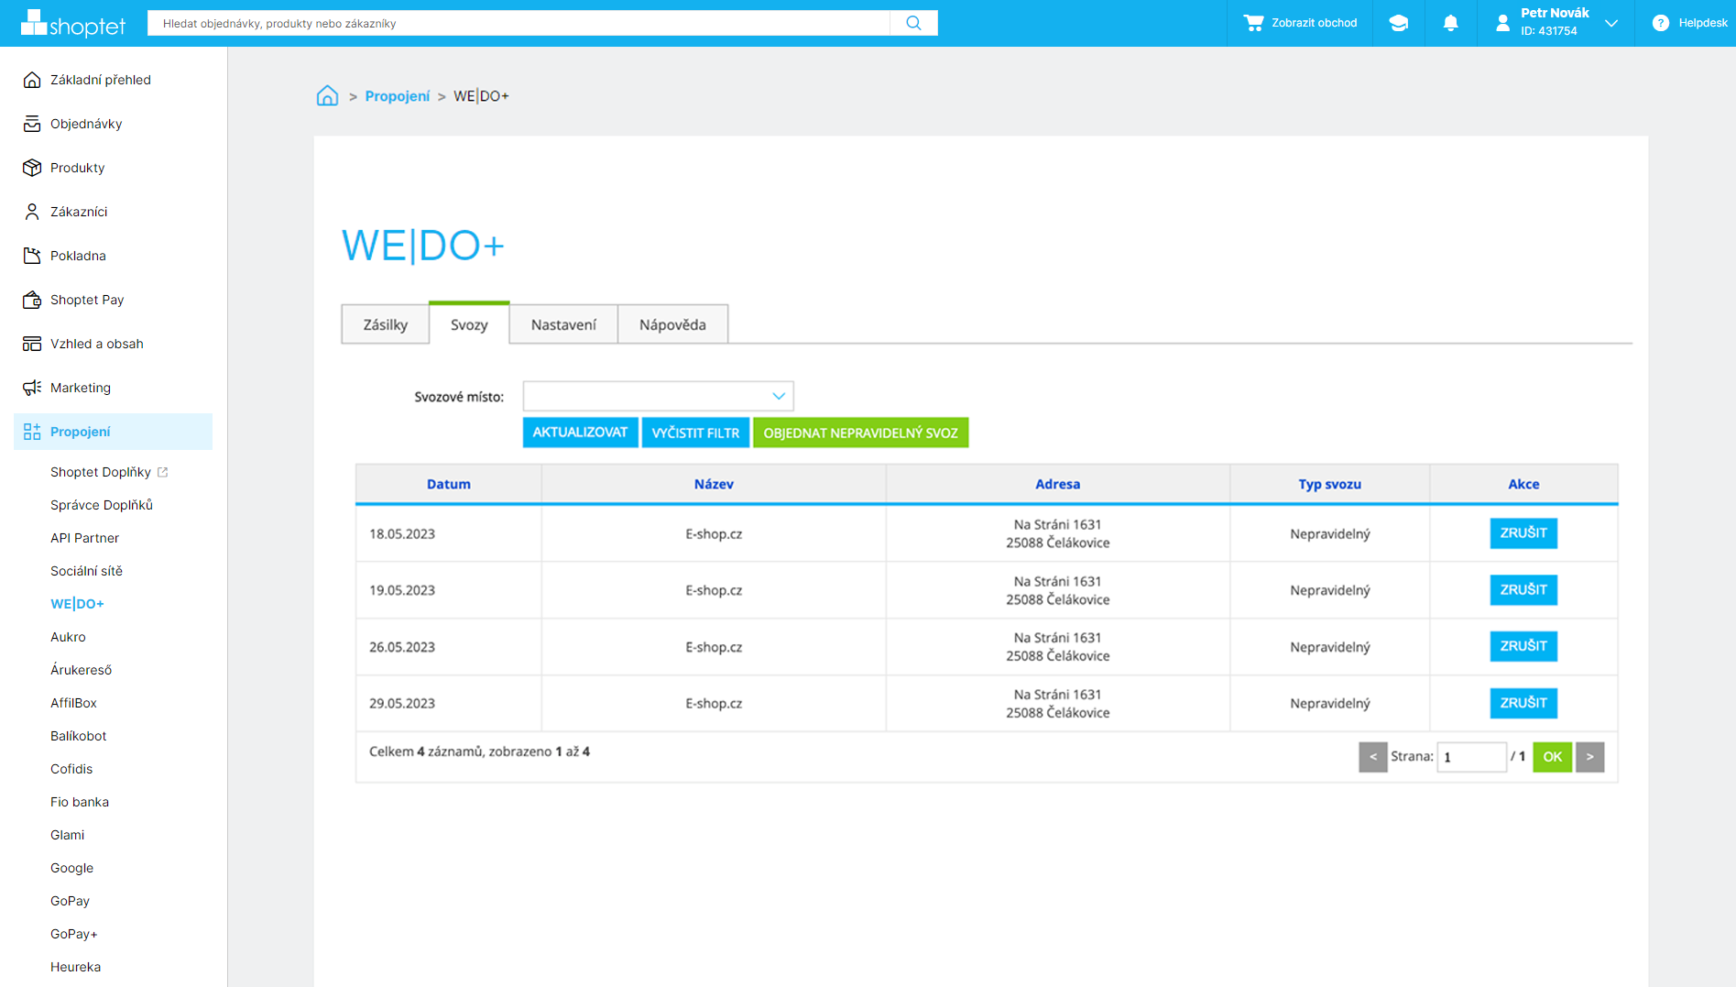Open Balíkobot in the sidebar
This screenshot has height=987, width=1736.
pos(78,736)
